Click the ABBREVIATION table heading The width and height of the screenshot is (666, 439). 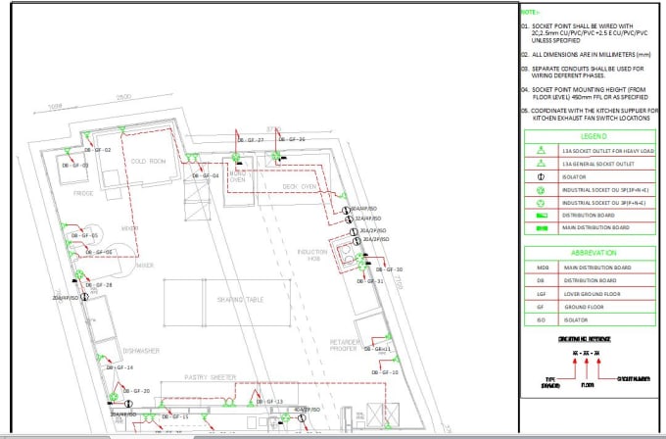[x=594, y=253]
